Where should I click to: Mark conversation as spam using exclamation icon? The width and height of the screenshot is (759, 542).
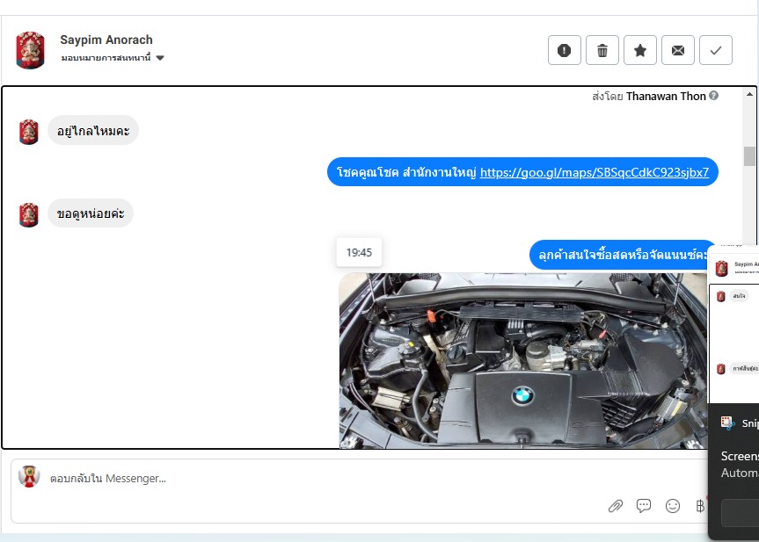pos(564,50)
